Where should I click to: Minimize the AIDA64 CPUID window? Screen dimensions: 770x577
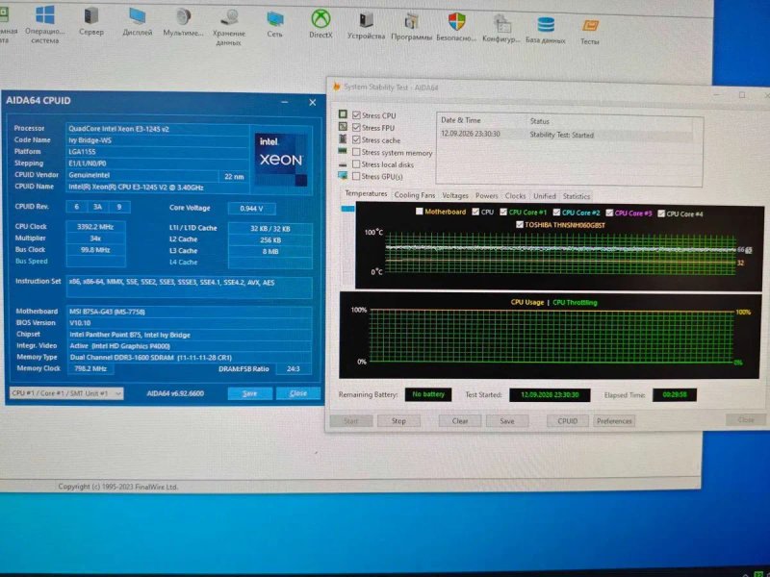pyautogui.click(x=285, y=102)
